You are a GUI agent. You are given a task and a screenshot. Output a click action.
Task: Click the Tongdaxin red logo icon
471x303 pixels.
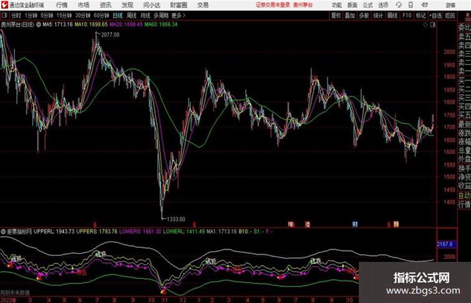tap(4, 5)
